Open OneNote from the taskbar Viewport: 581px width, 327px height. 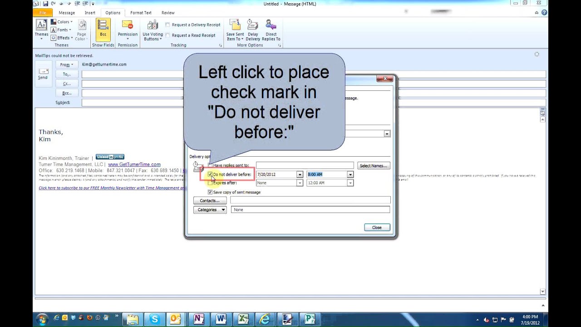(198, 319)
